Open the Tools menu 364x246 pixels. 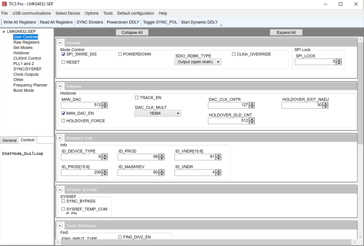108,13
